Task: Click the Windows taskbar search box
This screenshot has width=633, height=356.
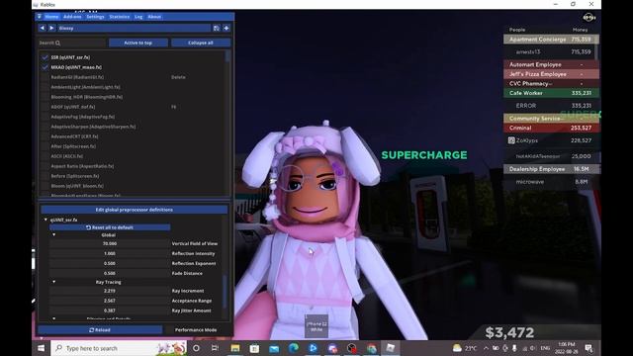Action: click(x=119, y=348)
